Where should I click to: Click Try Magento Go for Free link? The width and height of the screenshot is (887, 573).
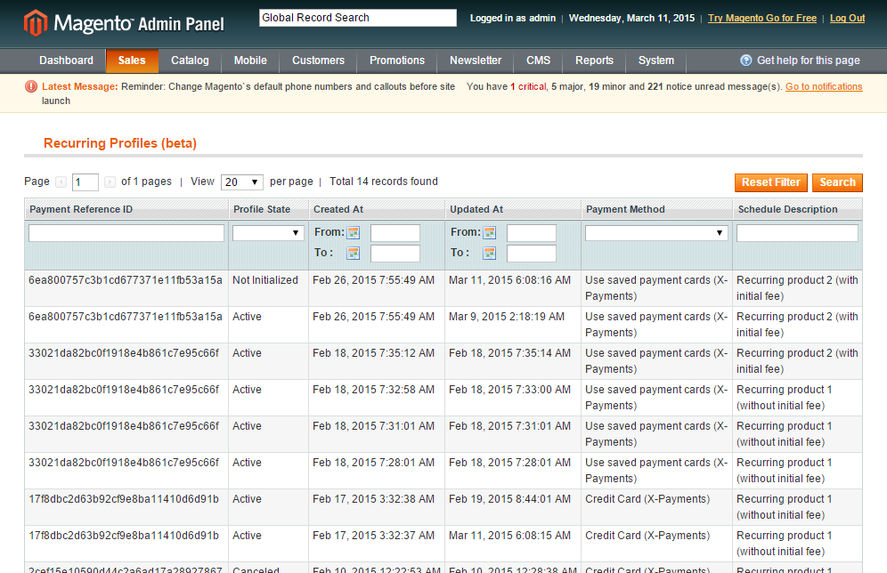click(762, 18)
